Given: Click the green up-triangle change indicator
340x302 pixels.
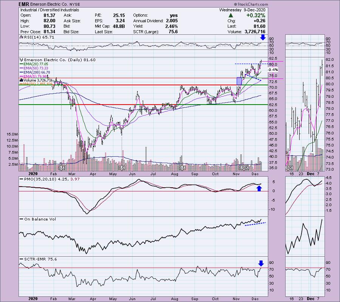Looking at the screenshot, I should [231, 15].
